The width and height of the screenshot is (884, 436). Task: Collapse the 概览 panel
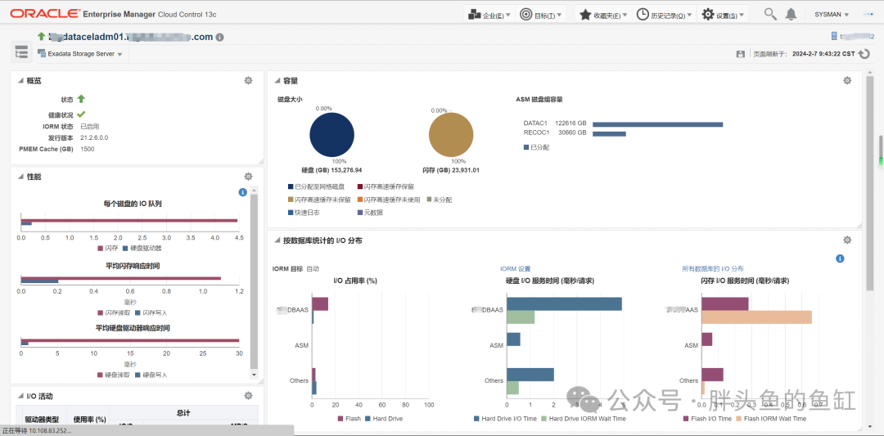point(20,81)
